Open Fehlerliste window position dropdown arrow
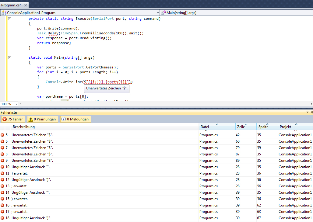313x222 pixels. tap(308, 113)
